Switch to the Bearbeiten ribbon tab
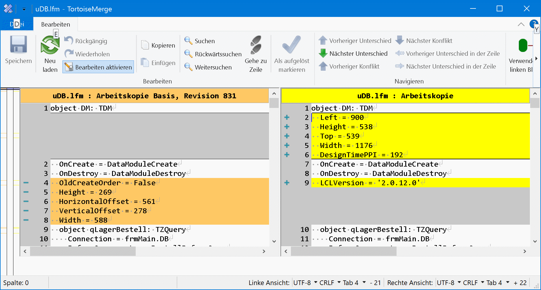 tap(55, 25)
